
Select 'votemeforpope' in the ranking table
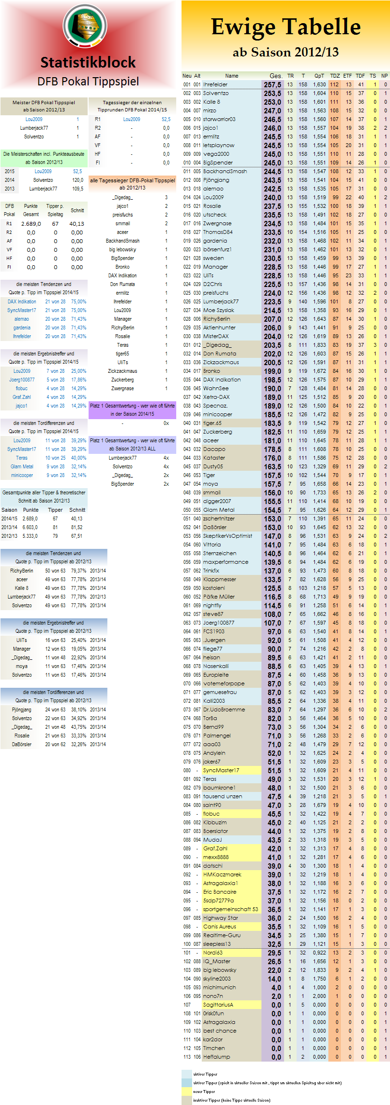223,683
